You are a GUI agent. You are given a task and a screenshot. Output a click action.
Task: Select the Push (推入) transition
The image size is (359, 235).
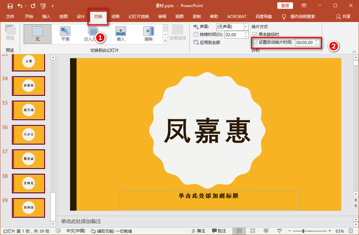(x=121, y=34)
